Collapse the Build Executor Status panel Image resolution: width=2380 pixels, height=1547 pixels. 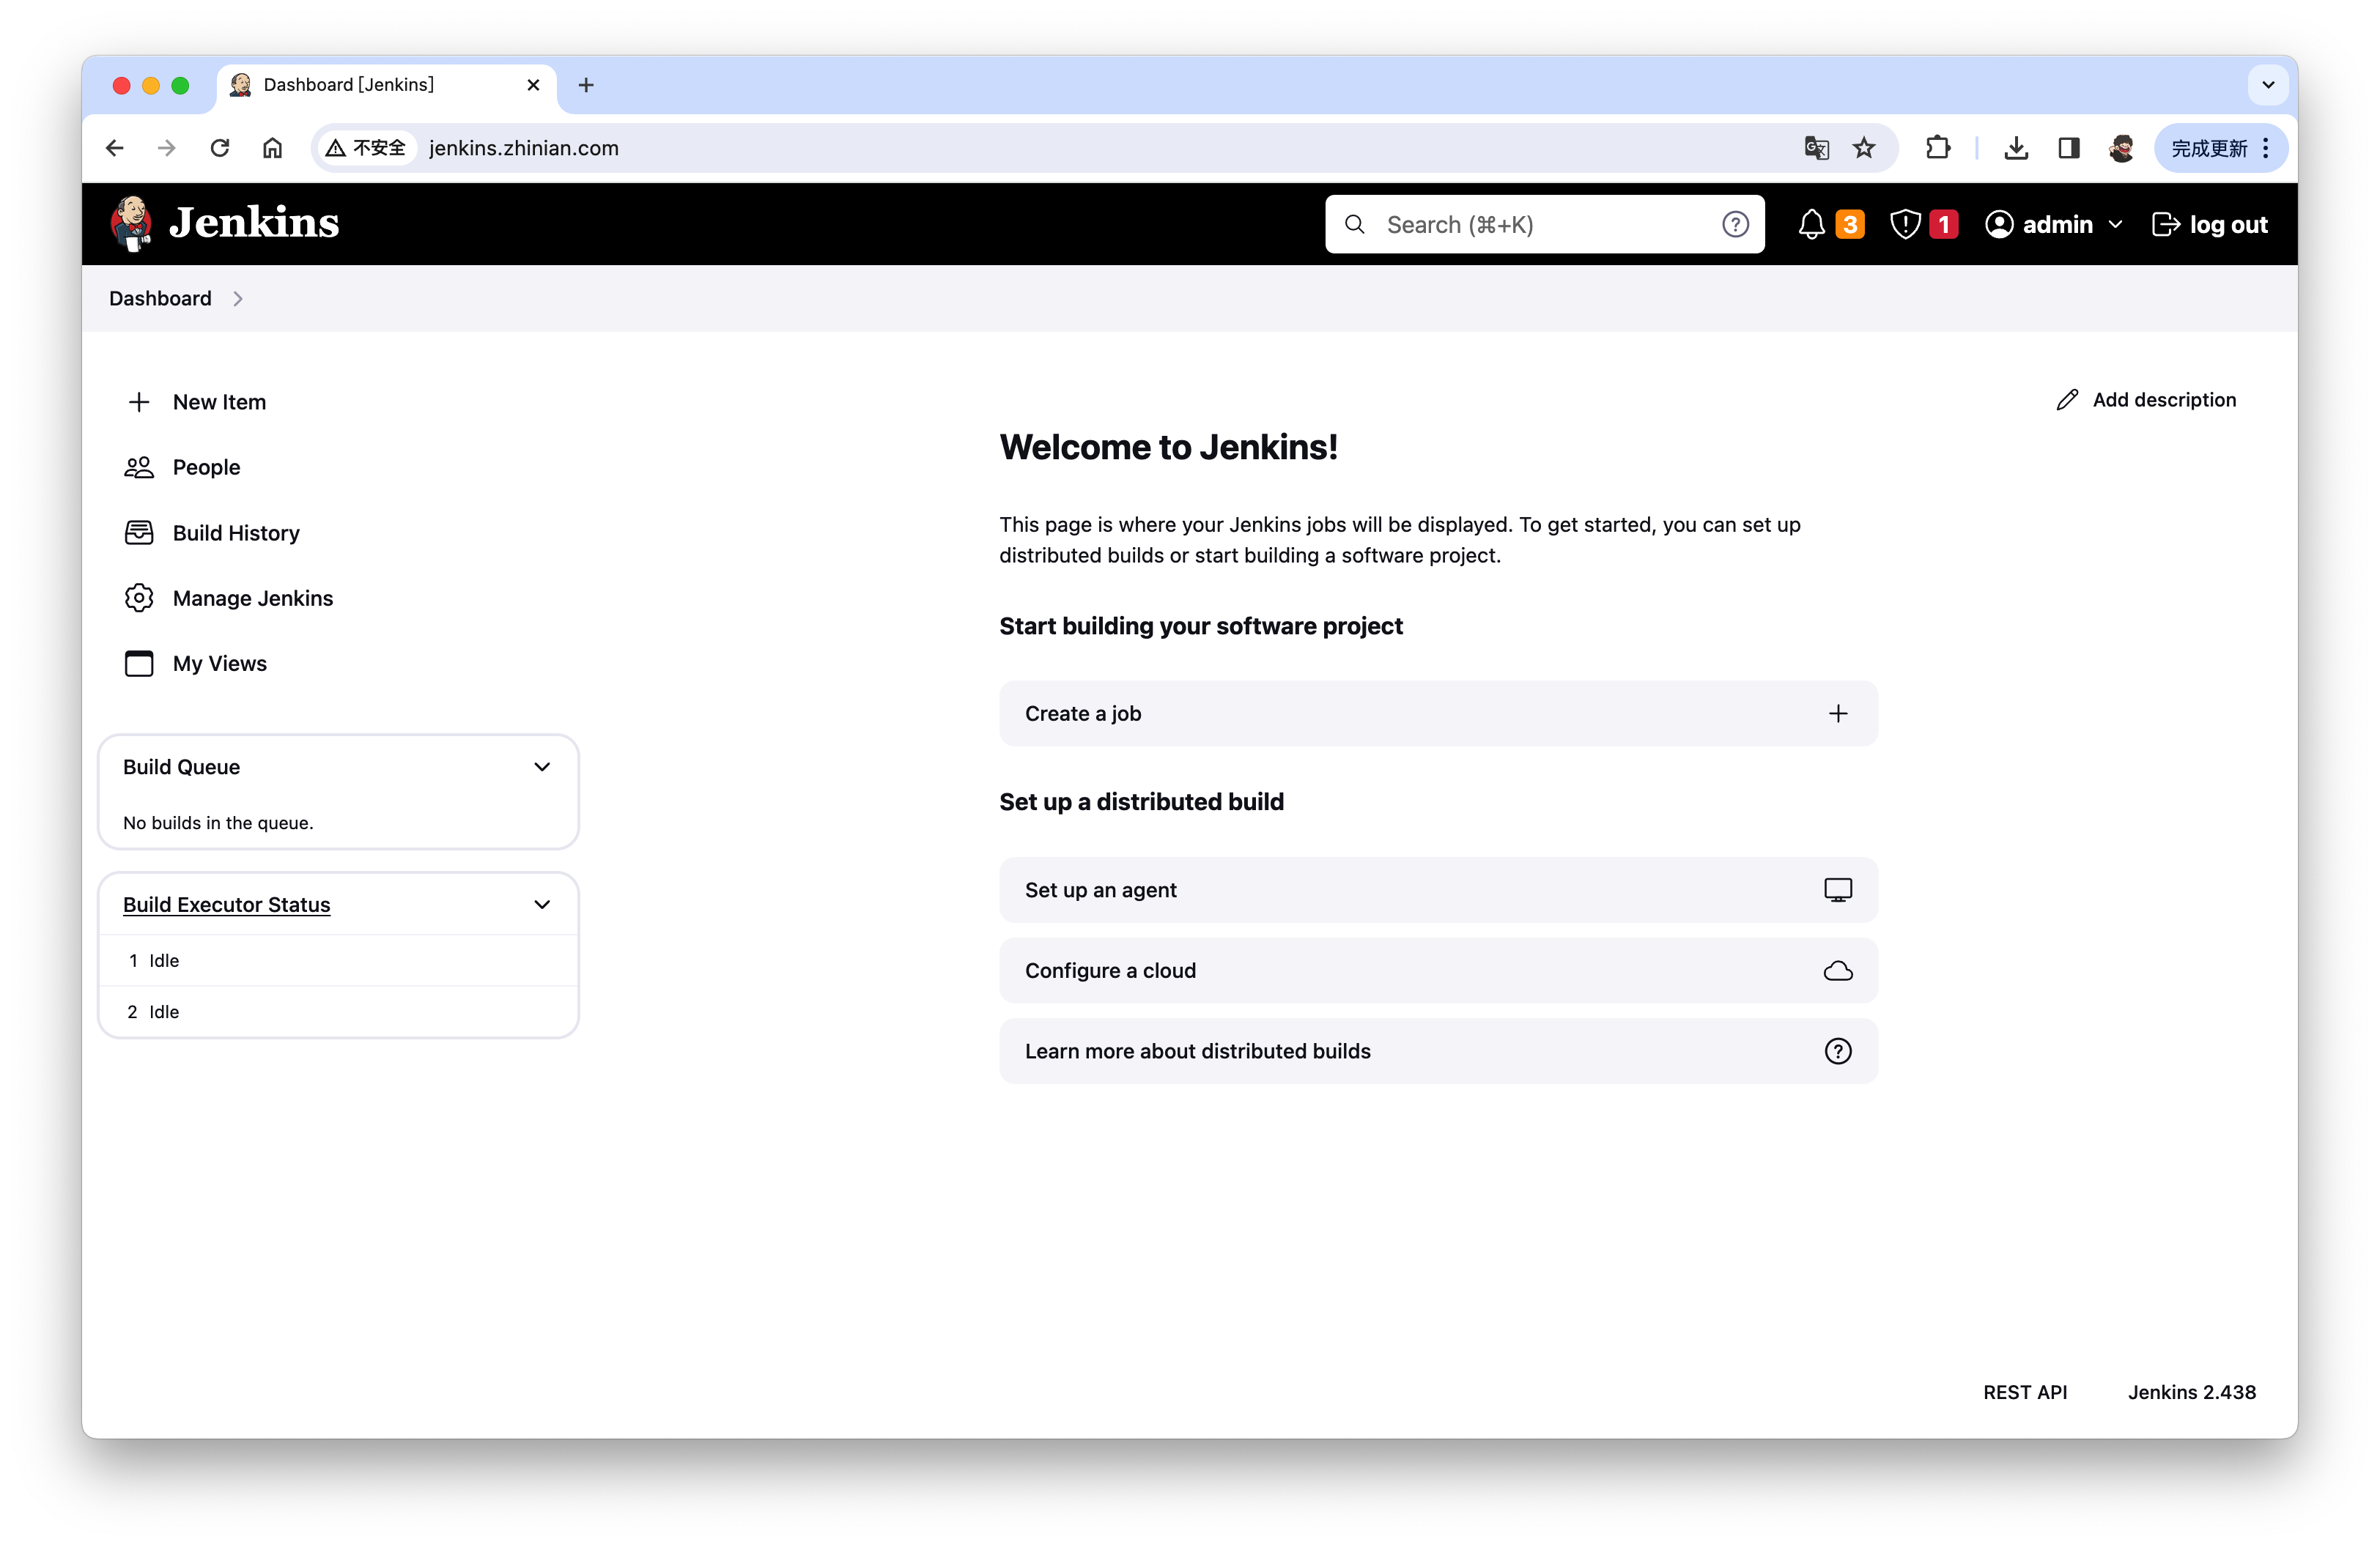pyautogui.click(x=542, y=905)
